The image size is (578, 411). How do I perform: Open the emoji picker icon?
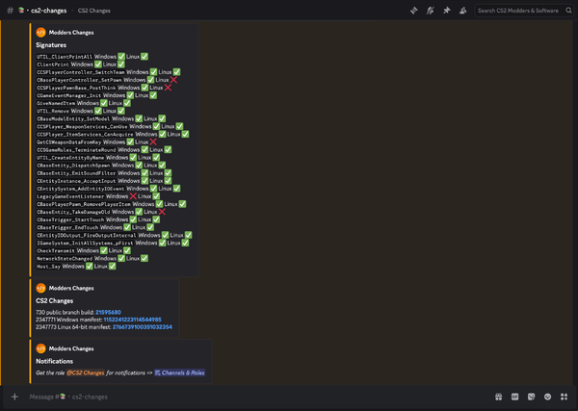click(548, 397)
